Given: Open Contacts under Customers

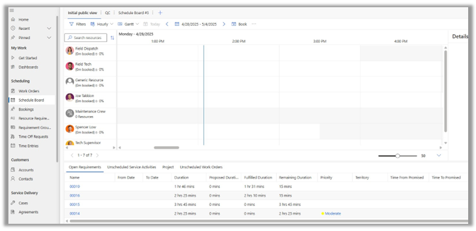Looking at the screenshot, I should click(25, 179).
